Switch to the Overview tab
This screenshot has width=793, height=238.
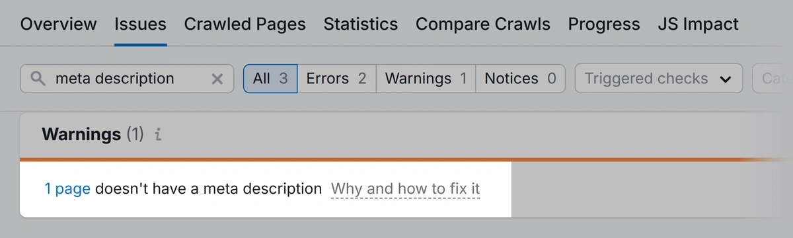pyautogui.click(x=58, y=24)
